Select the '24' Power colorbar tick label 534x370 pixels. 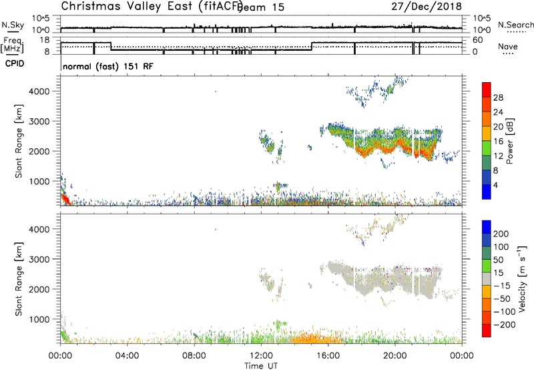pos(498,112)
